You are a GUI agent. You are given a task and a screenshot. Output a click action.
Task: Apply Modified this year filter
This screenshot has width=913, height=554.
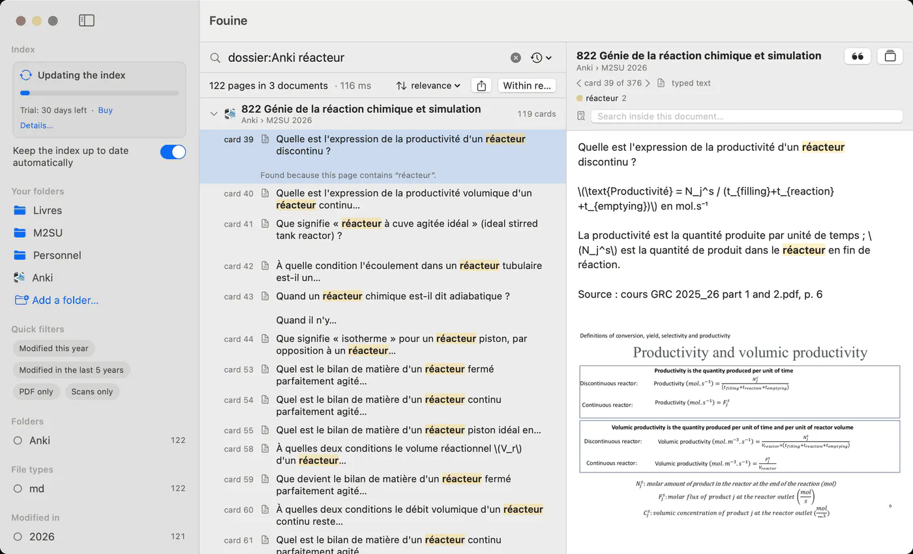53,348
